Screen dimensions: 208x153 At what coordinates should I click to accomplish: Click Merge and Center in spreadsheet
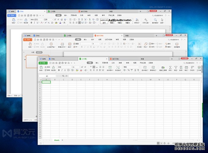(x=110, y=68)
